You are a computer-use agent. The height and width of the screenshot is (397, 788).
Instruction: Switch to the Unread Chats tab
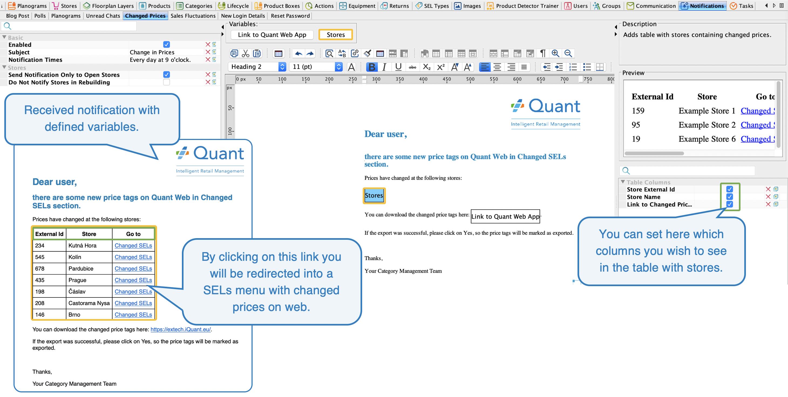click(103, 16)
